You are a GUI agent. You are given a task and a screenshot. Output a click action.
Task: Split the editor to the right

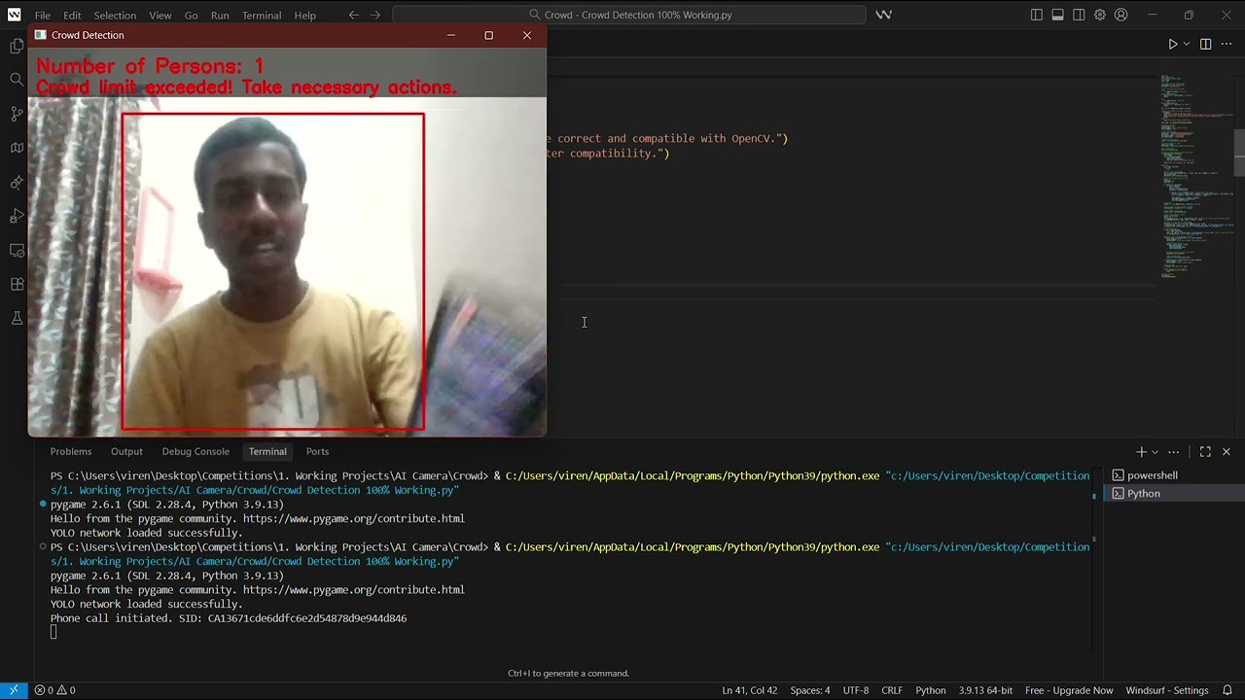point(1205,44)
